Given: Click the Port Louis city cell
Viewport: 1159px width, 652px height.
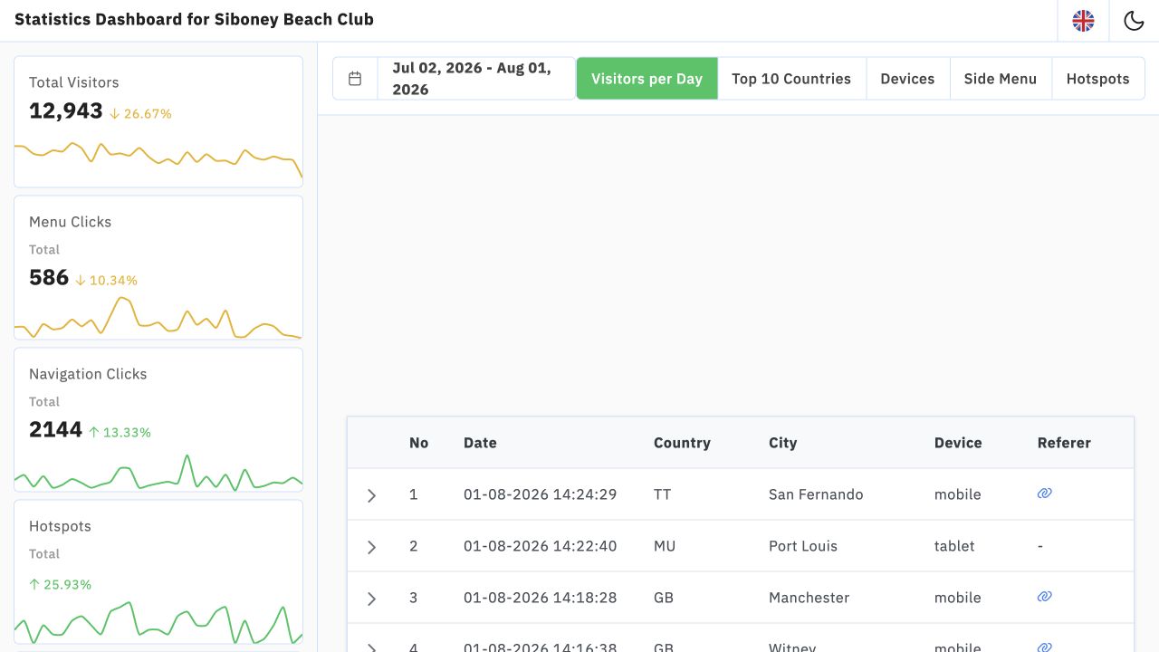Looking at the screenshot, I should pos(803,546).
